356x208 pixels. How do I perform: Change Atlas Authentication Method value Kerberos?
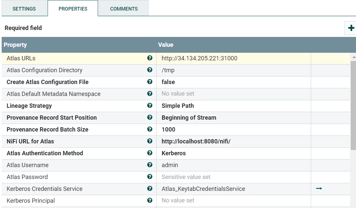[x=233, y=153]
